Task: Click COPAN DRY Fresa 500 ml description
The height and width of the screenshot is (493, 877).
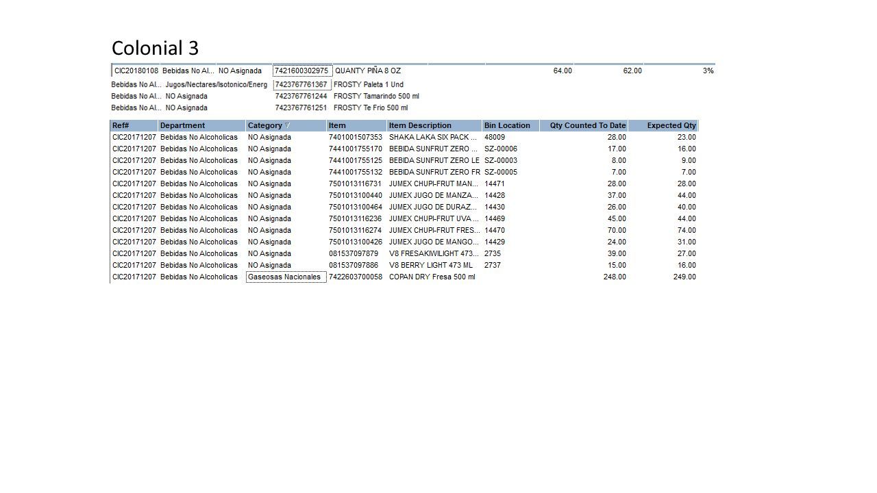Action: [x=432, y=277]
